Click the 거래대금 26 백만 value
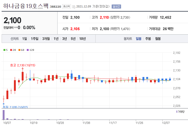 click(168, 29)
